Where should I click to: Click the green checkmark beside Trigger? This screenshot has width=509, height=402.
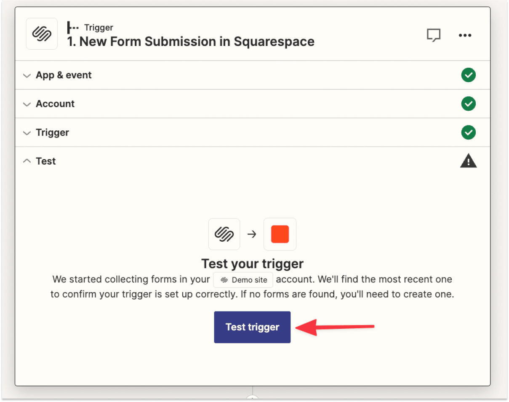(x=468, y=132)
